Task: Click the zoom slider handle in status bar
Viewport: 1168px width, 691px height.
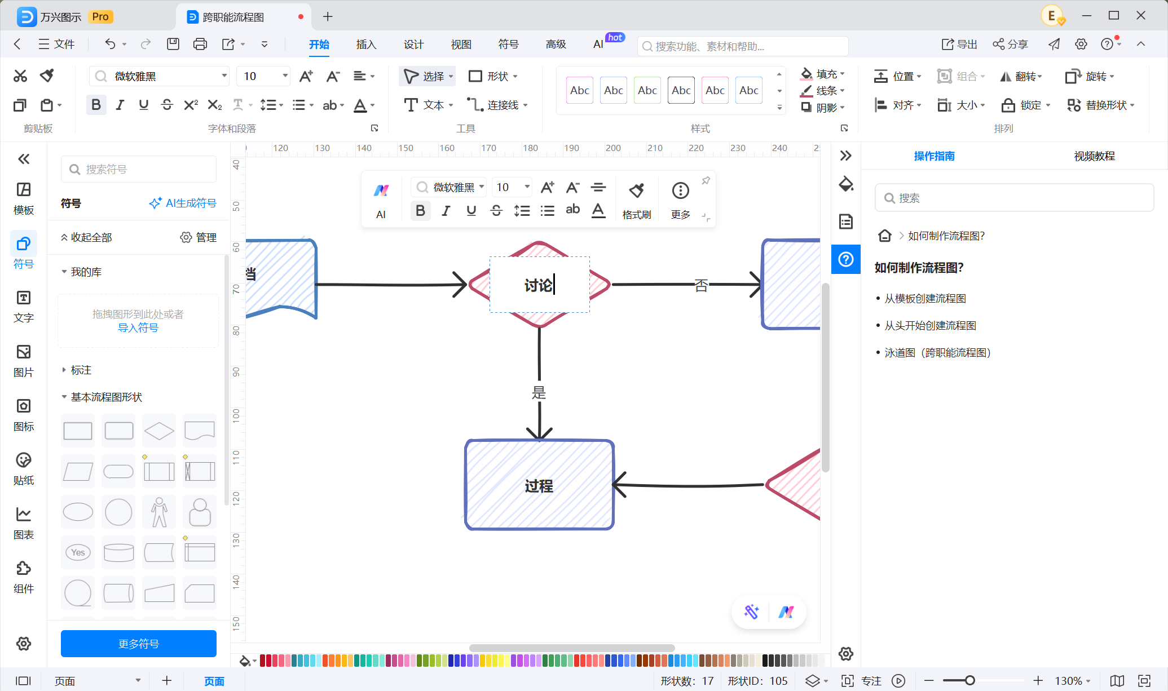Action: [x=969, y=681]
